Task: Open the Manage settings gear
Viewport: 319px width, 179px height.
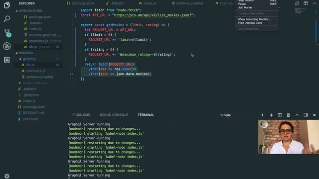Action: [6, 176]
